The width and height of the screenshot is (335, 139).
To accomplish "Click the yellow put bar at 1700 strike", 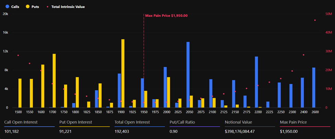I will [x=54, y=81].
